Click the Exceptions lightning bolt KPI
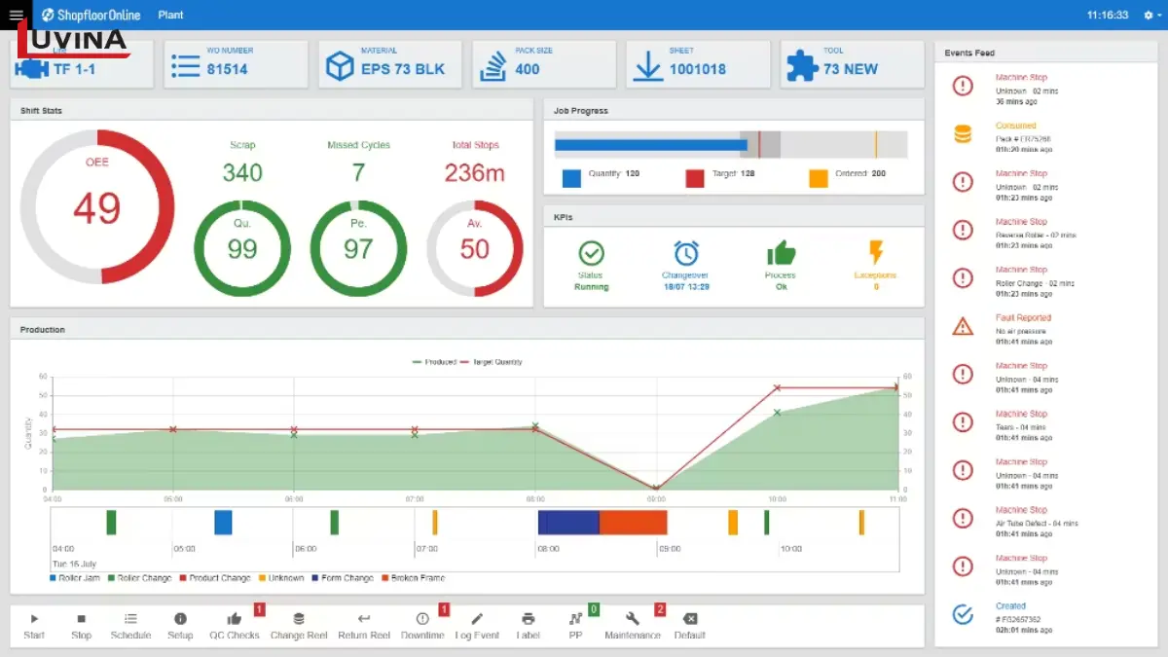1168x657 pixels. coord(874,251)
